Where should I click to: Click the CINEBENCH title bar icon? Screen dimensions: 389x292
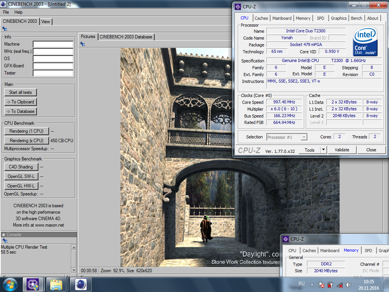[3, 4]
